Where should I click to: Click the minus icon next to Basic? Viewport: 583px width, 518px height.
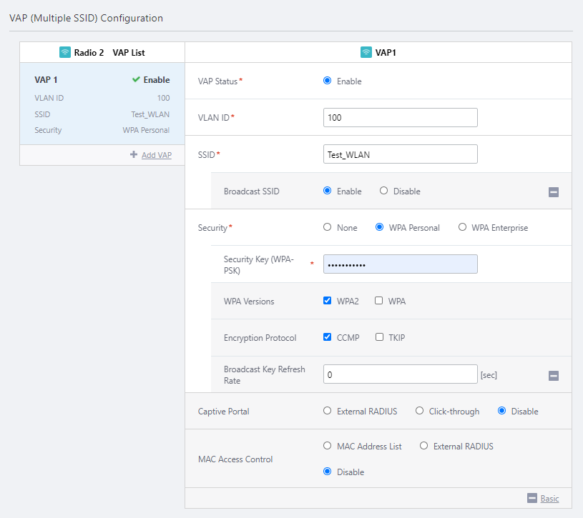click(531, 499)
